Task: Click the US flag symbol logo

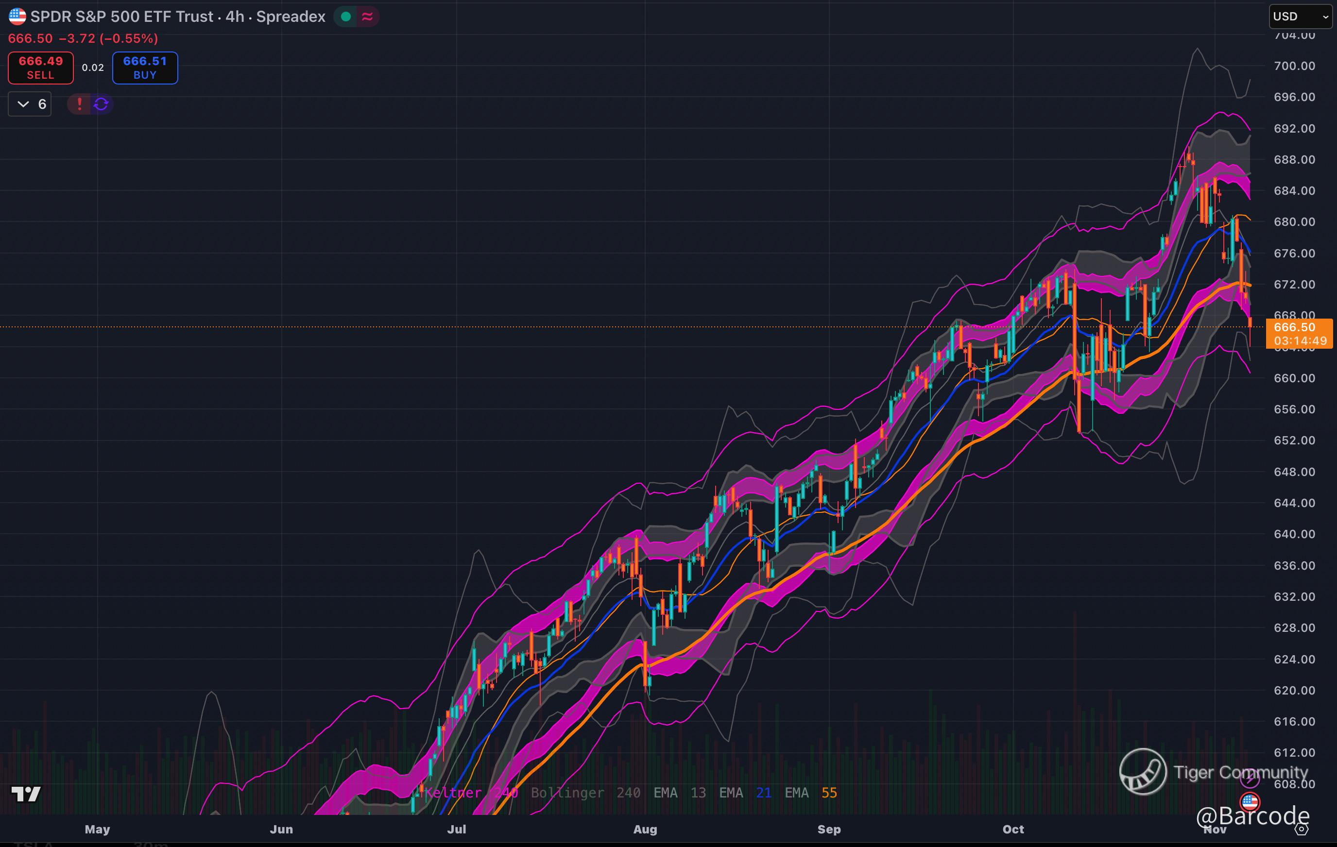Action: point(17,17)
